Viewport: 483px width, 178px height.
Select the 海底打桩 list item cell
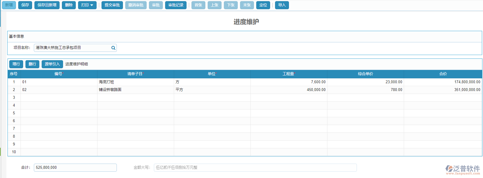[x=135, y=82]
